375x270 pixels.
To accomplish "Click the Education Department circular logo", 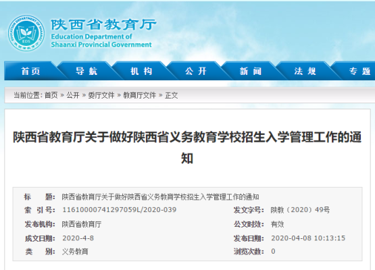I will tap(26, 33).
